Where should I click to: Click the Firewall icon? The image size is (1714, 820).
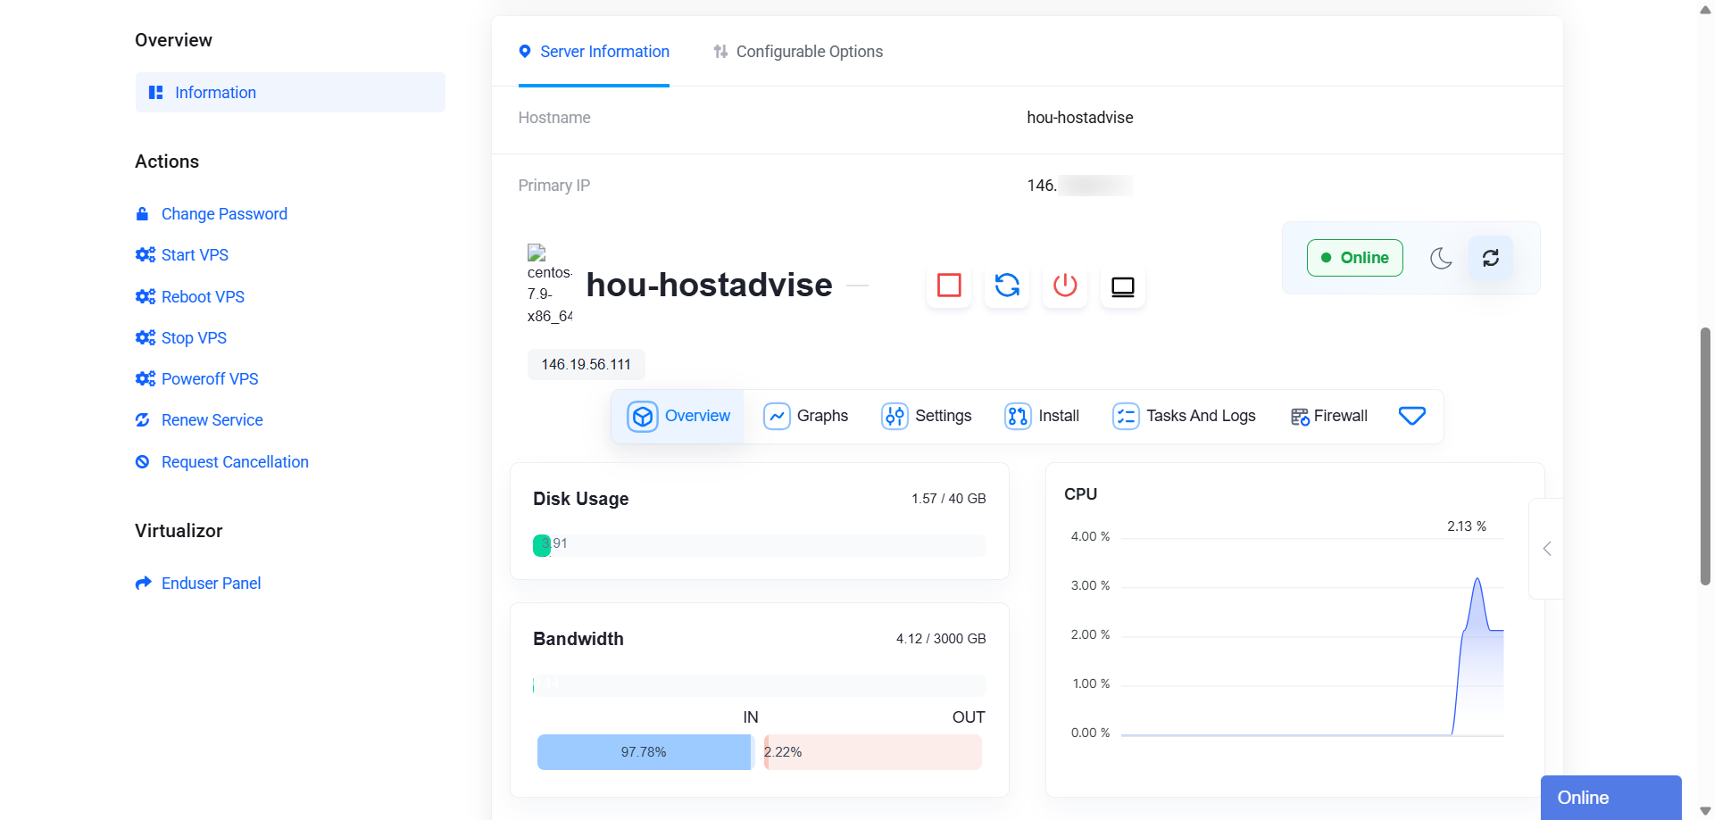[1301, 417]
